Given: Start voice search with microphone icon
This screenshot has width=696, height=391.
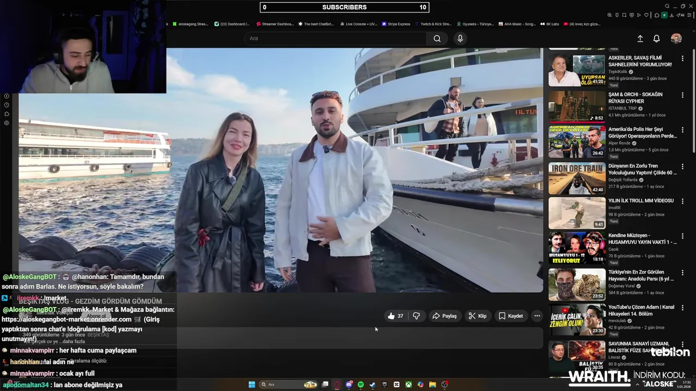Looking at the screenshot, I should pyautogui.click(x=460, y=39).
